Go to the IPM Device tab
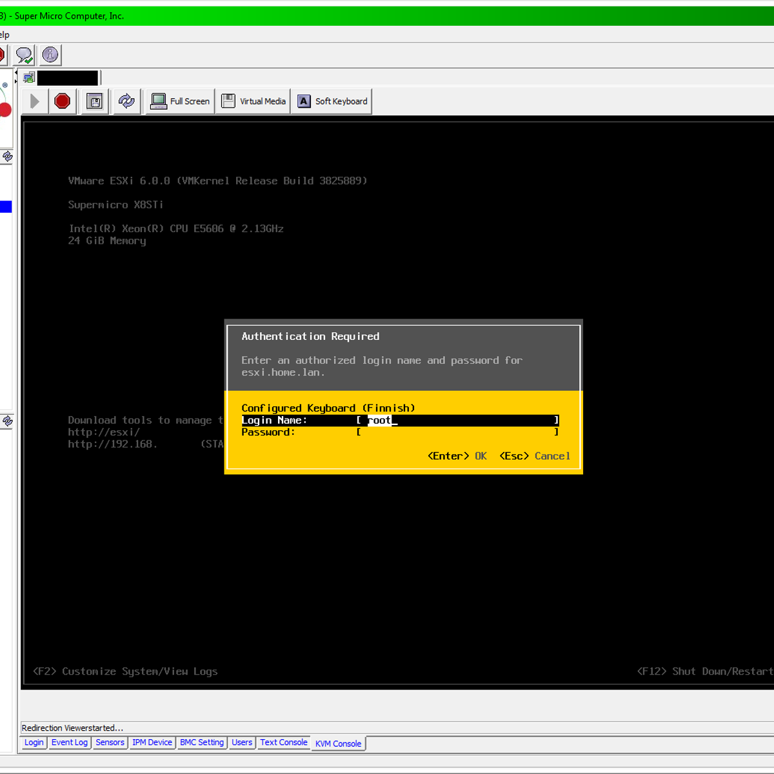The height and width of the screenshot is (774, 774). [152, 742]
